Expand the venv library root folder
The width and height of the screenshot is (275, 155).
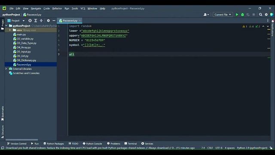pos(10,30)
